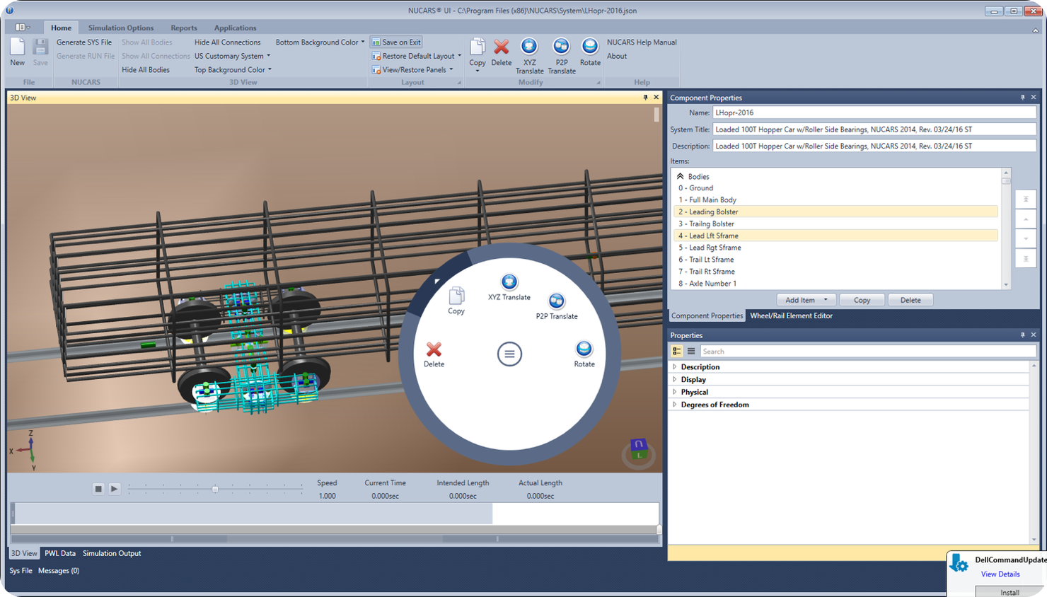Close the 3D View panel

point(656,98)
